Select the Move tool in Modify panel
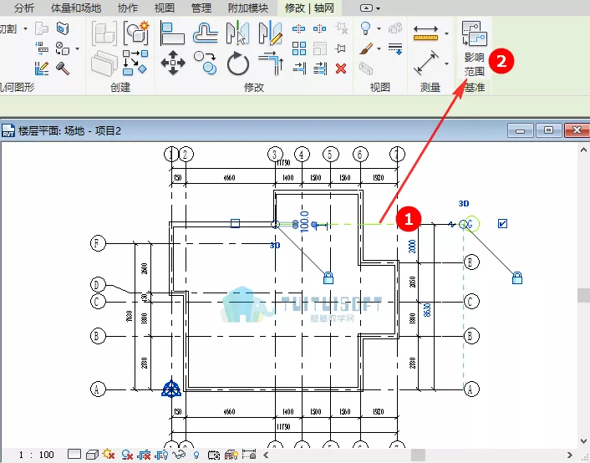Screen dimensions: 590x463 [x=173, y=63]
